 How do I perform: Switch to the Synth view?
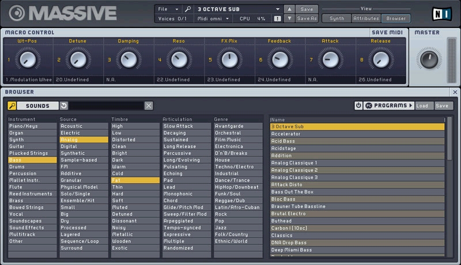click(x=337, y=18)
